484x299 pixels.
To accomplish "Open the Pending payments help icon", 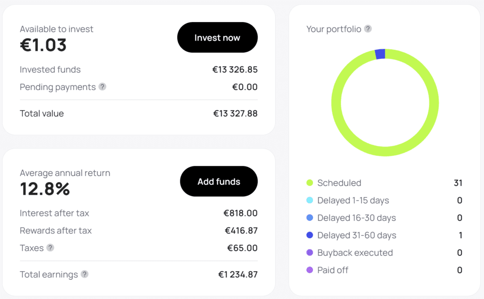I will click(x=103, y=87).
